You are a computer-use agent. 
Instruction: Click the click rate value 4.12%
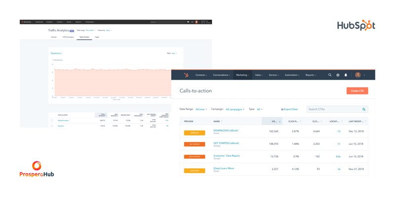click(295, 169)
